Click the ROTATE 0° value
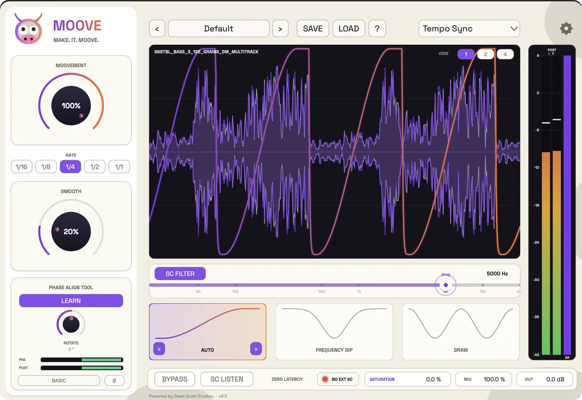 (x=71, y=349)
